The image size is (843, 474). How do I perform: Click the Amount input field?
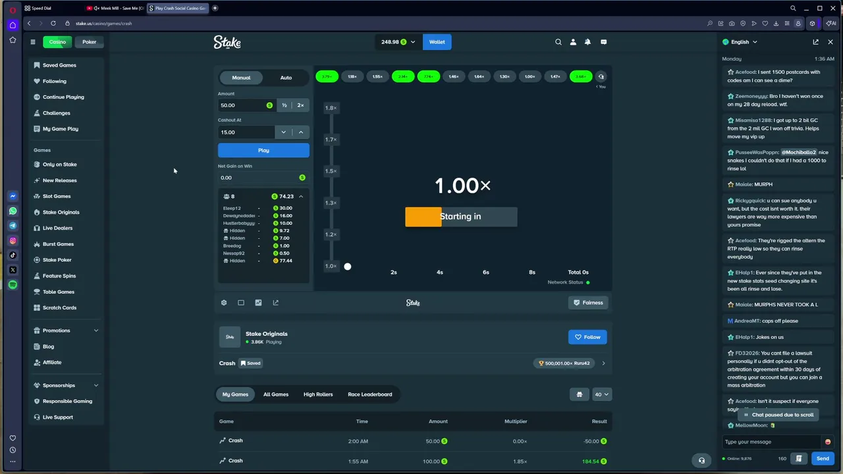(246, 105)
